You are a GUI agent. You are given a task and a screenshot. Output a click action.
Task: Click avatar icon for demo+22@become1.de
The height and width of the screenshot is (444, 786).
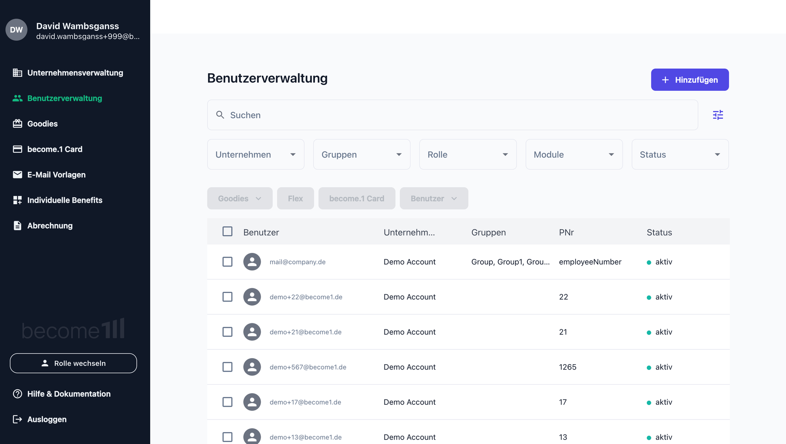(x=252, y=297)
